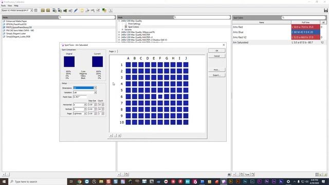
Task: Select the Page 1 tab
Action: point(113,51)
